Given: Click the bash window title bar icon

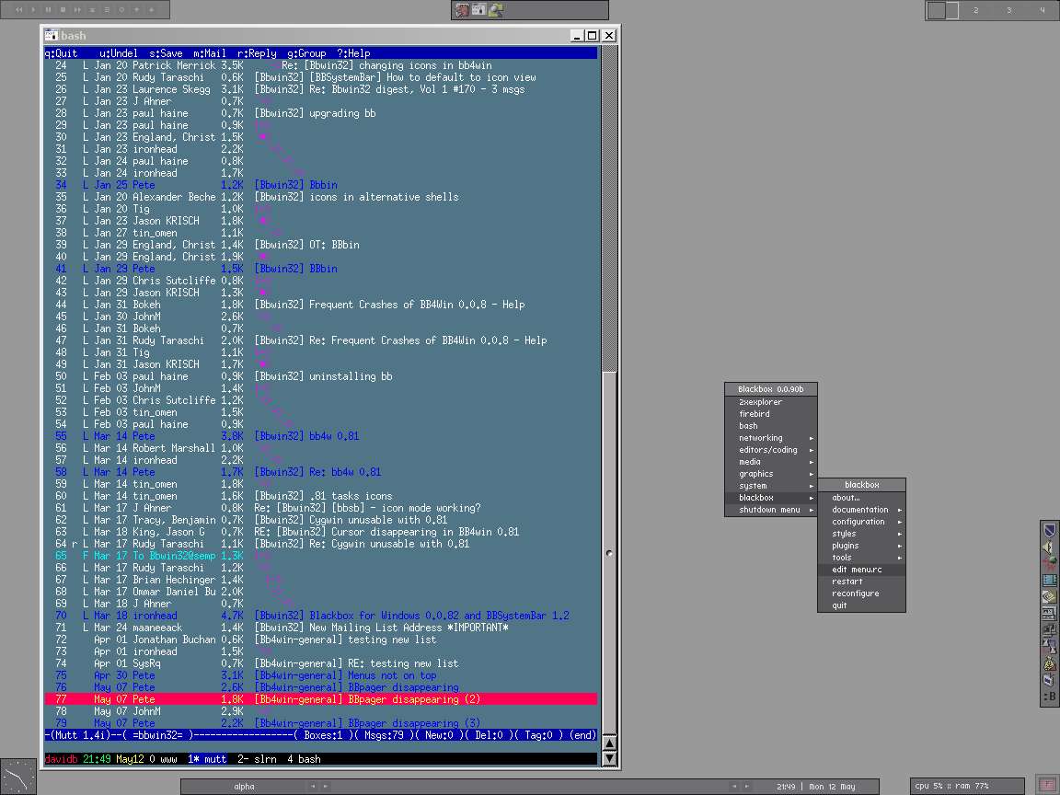Looking at the screenshot, I should 52,36.
